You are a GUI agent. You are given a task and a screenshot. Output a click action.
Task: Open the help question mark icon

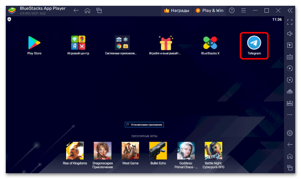pyautogui.click(x=232, y=10)
